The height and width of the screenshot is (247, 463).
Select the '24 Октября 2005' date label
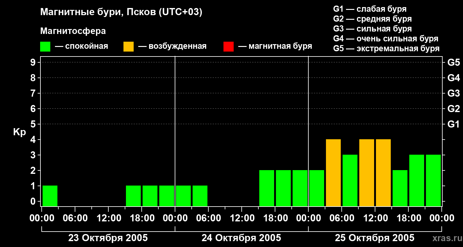(x=241, y=238)
